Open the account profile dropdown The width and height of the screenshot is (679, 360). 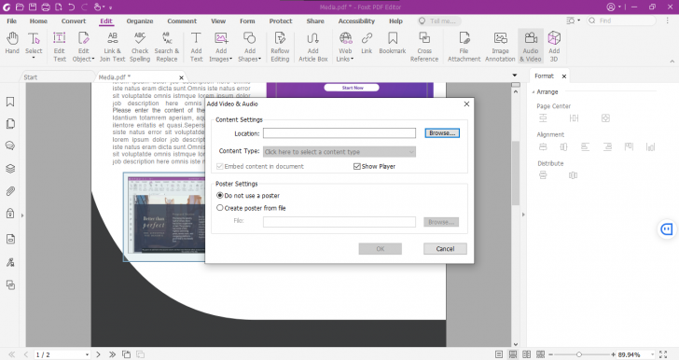[614, 7]
